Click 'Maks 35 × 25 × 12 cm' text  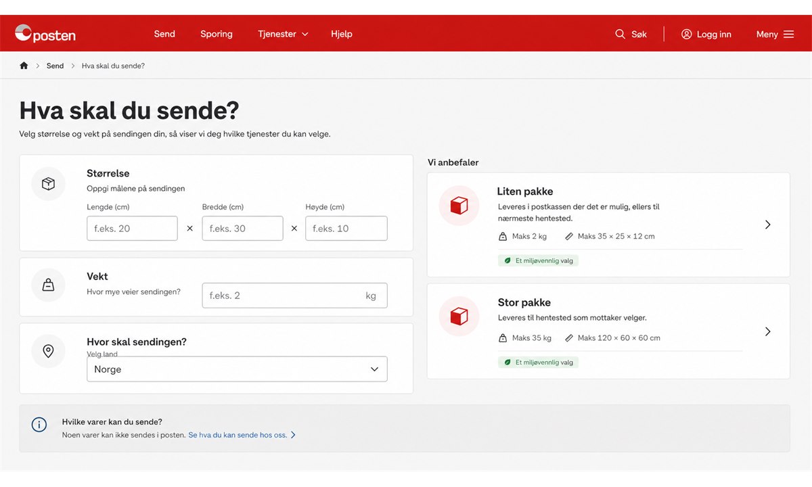(616, 237)
